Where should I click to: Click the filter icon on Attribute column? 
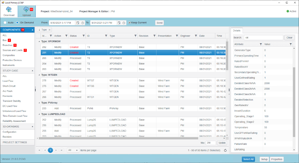tap(261, 44)
